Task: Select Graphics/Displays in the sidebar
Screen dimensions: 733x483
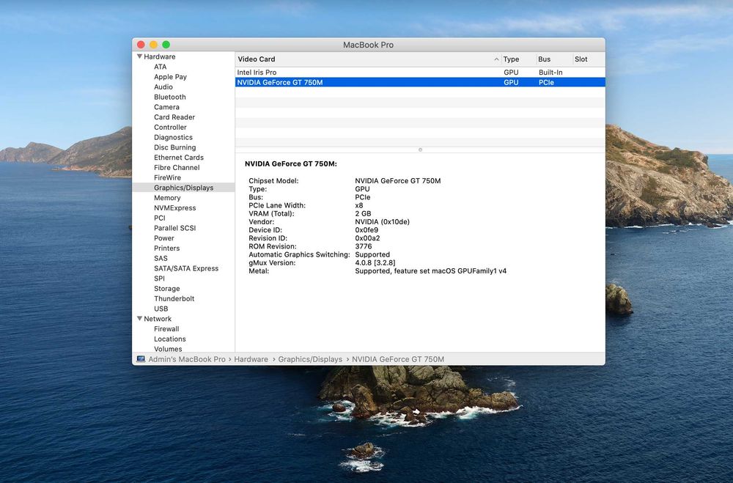Action: pyautogui.click(x=183, y=188)
